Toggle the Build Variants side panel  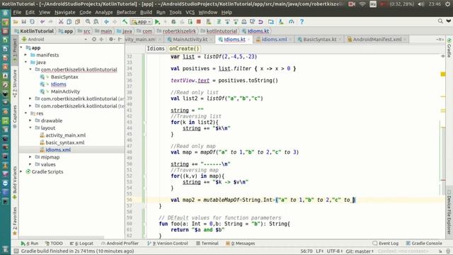click(x=15, y=183)
